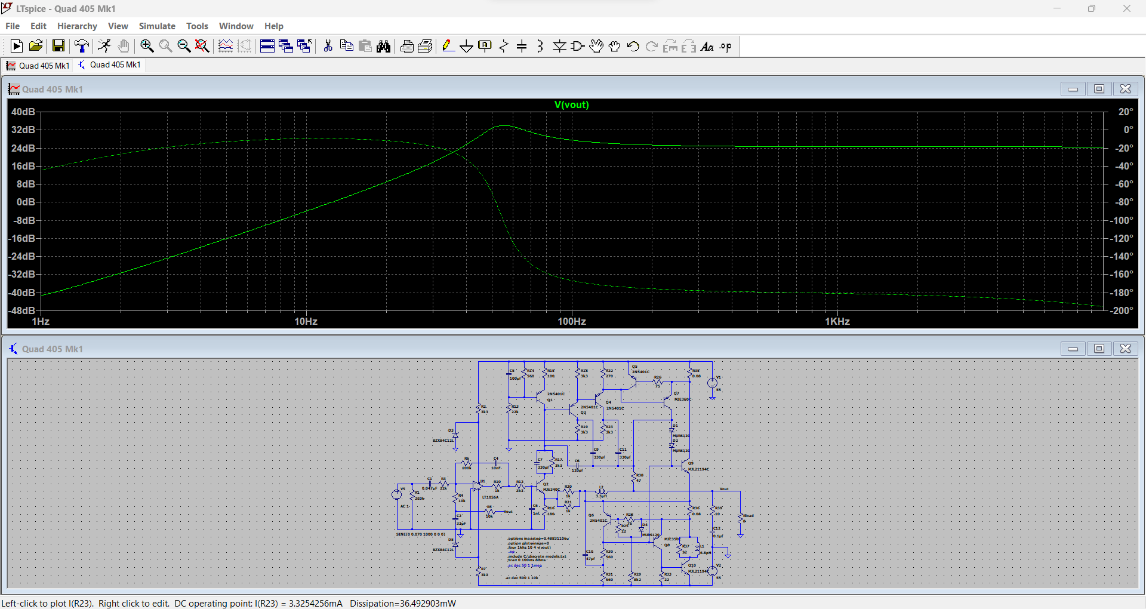Maximize the waveform plot pane

pyautogui.click(x=1099, y=88)
